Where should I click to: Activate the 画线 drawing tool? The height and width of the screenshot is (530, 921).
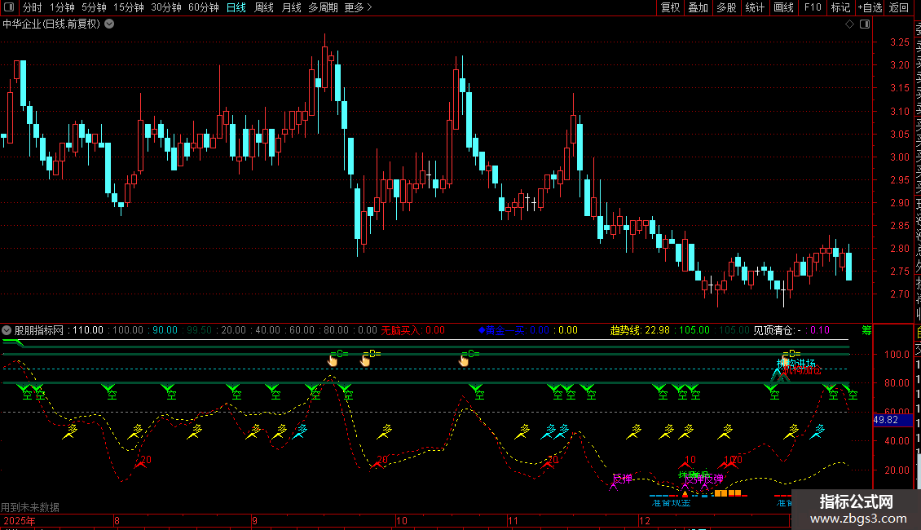[783, 7]
